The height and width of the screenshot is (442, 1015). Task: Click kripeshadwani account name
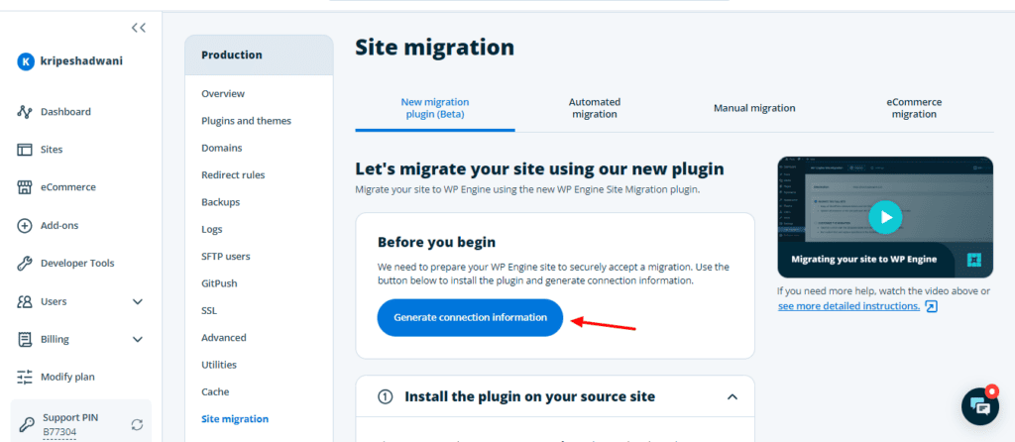[81, 61]
